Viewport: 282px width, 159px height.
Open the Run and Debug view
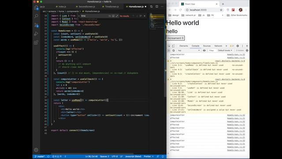36,34
